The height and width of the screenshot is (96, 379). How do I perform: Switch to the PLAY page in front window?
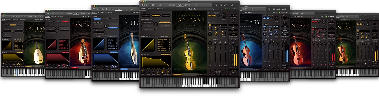coord(179,5)
